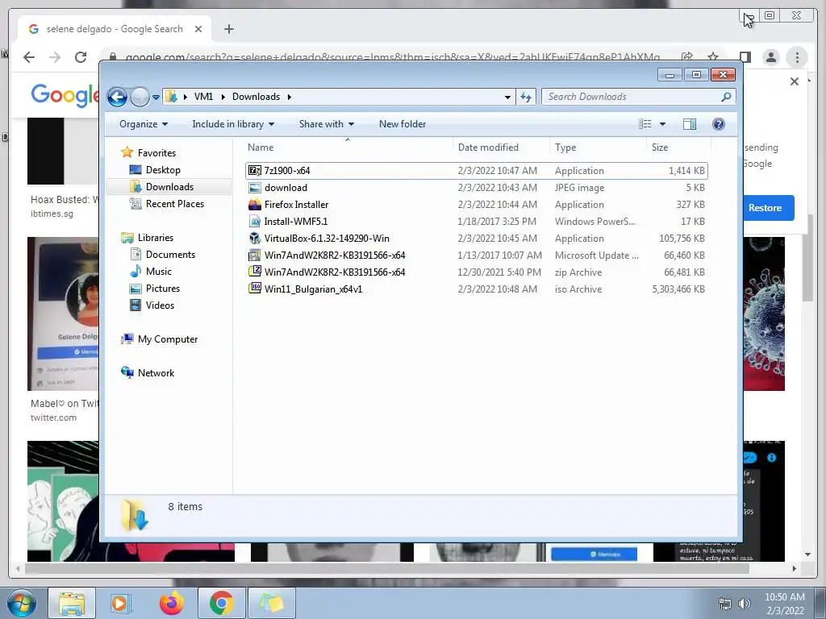Image resolution: width=826 pixels, height=619 pixels.
Task: Reload the page in Chrome
Action: point(81,57)
